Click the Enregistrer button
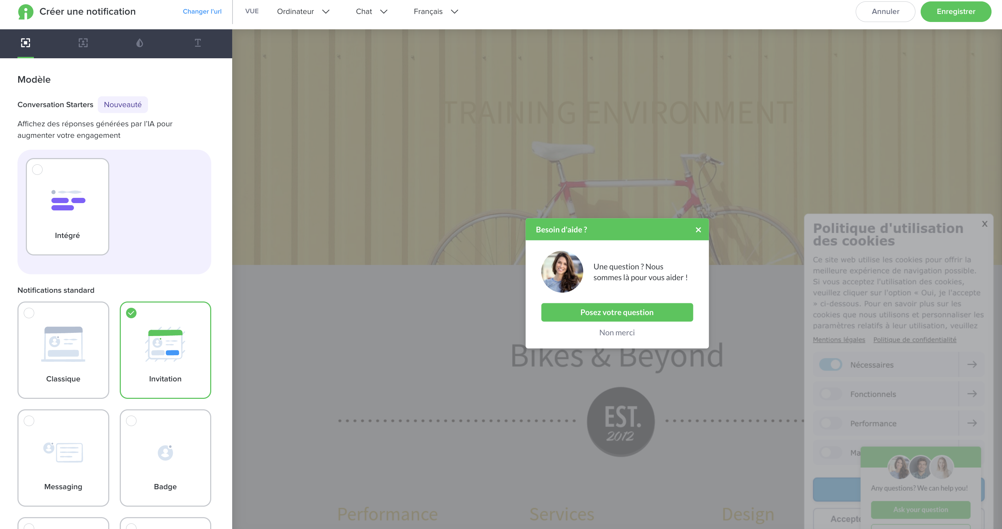 [956, 12]
